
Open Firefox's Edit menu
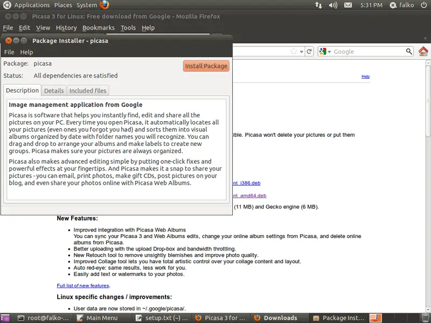(x=24, y=28)
